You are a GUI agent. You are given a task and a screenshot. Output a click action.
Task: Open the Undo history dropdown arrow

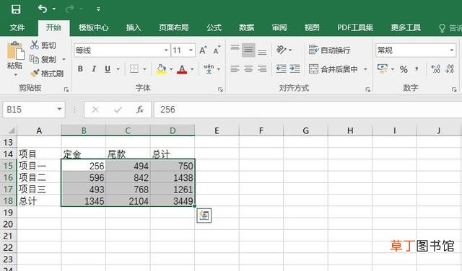coord(54,9)
